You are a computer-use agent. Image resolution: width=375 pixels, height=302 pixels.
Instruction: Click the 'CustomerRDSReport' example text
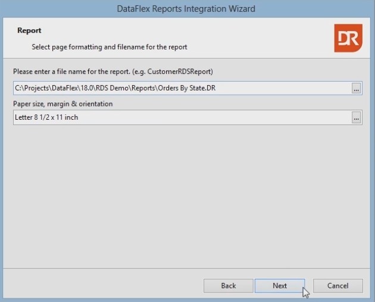coord(182,72)
